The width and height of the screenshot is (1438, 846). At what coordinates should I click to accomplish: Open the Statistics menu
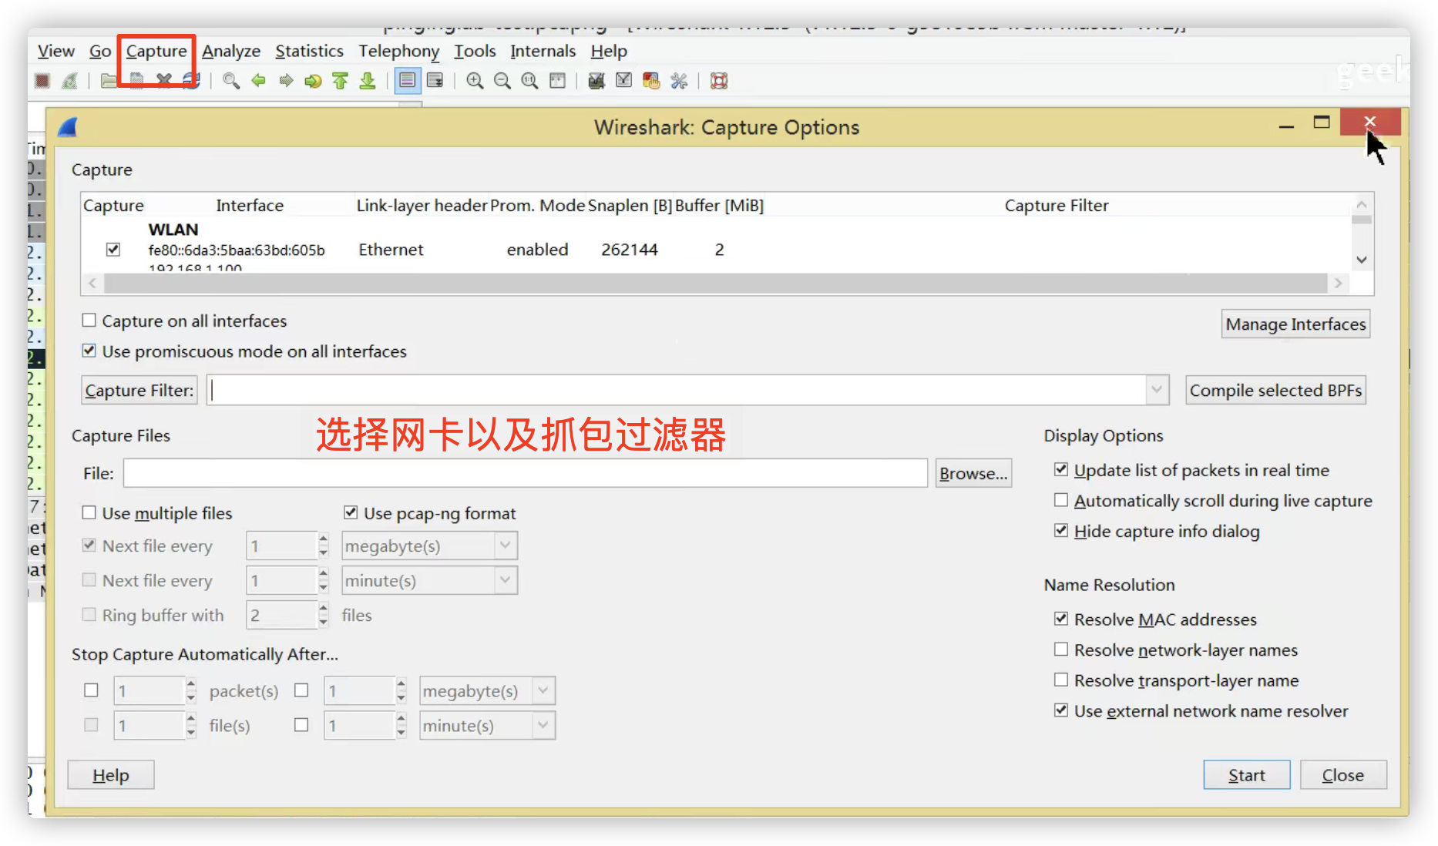point(309,51)
